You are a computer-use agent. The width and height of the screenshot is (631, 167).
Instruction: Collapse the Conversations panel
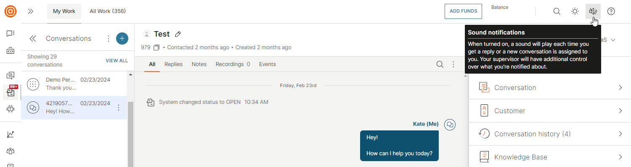point(33,39)
